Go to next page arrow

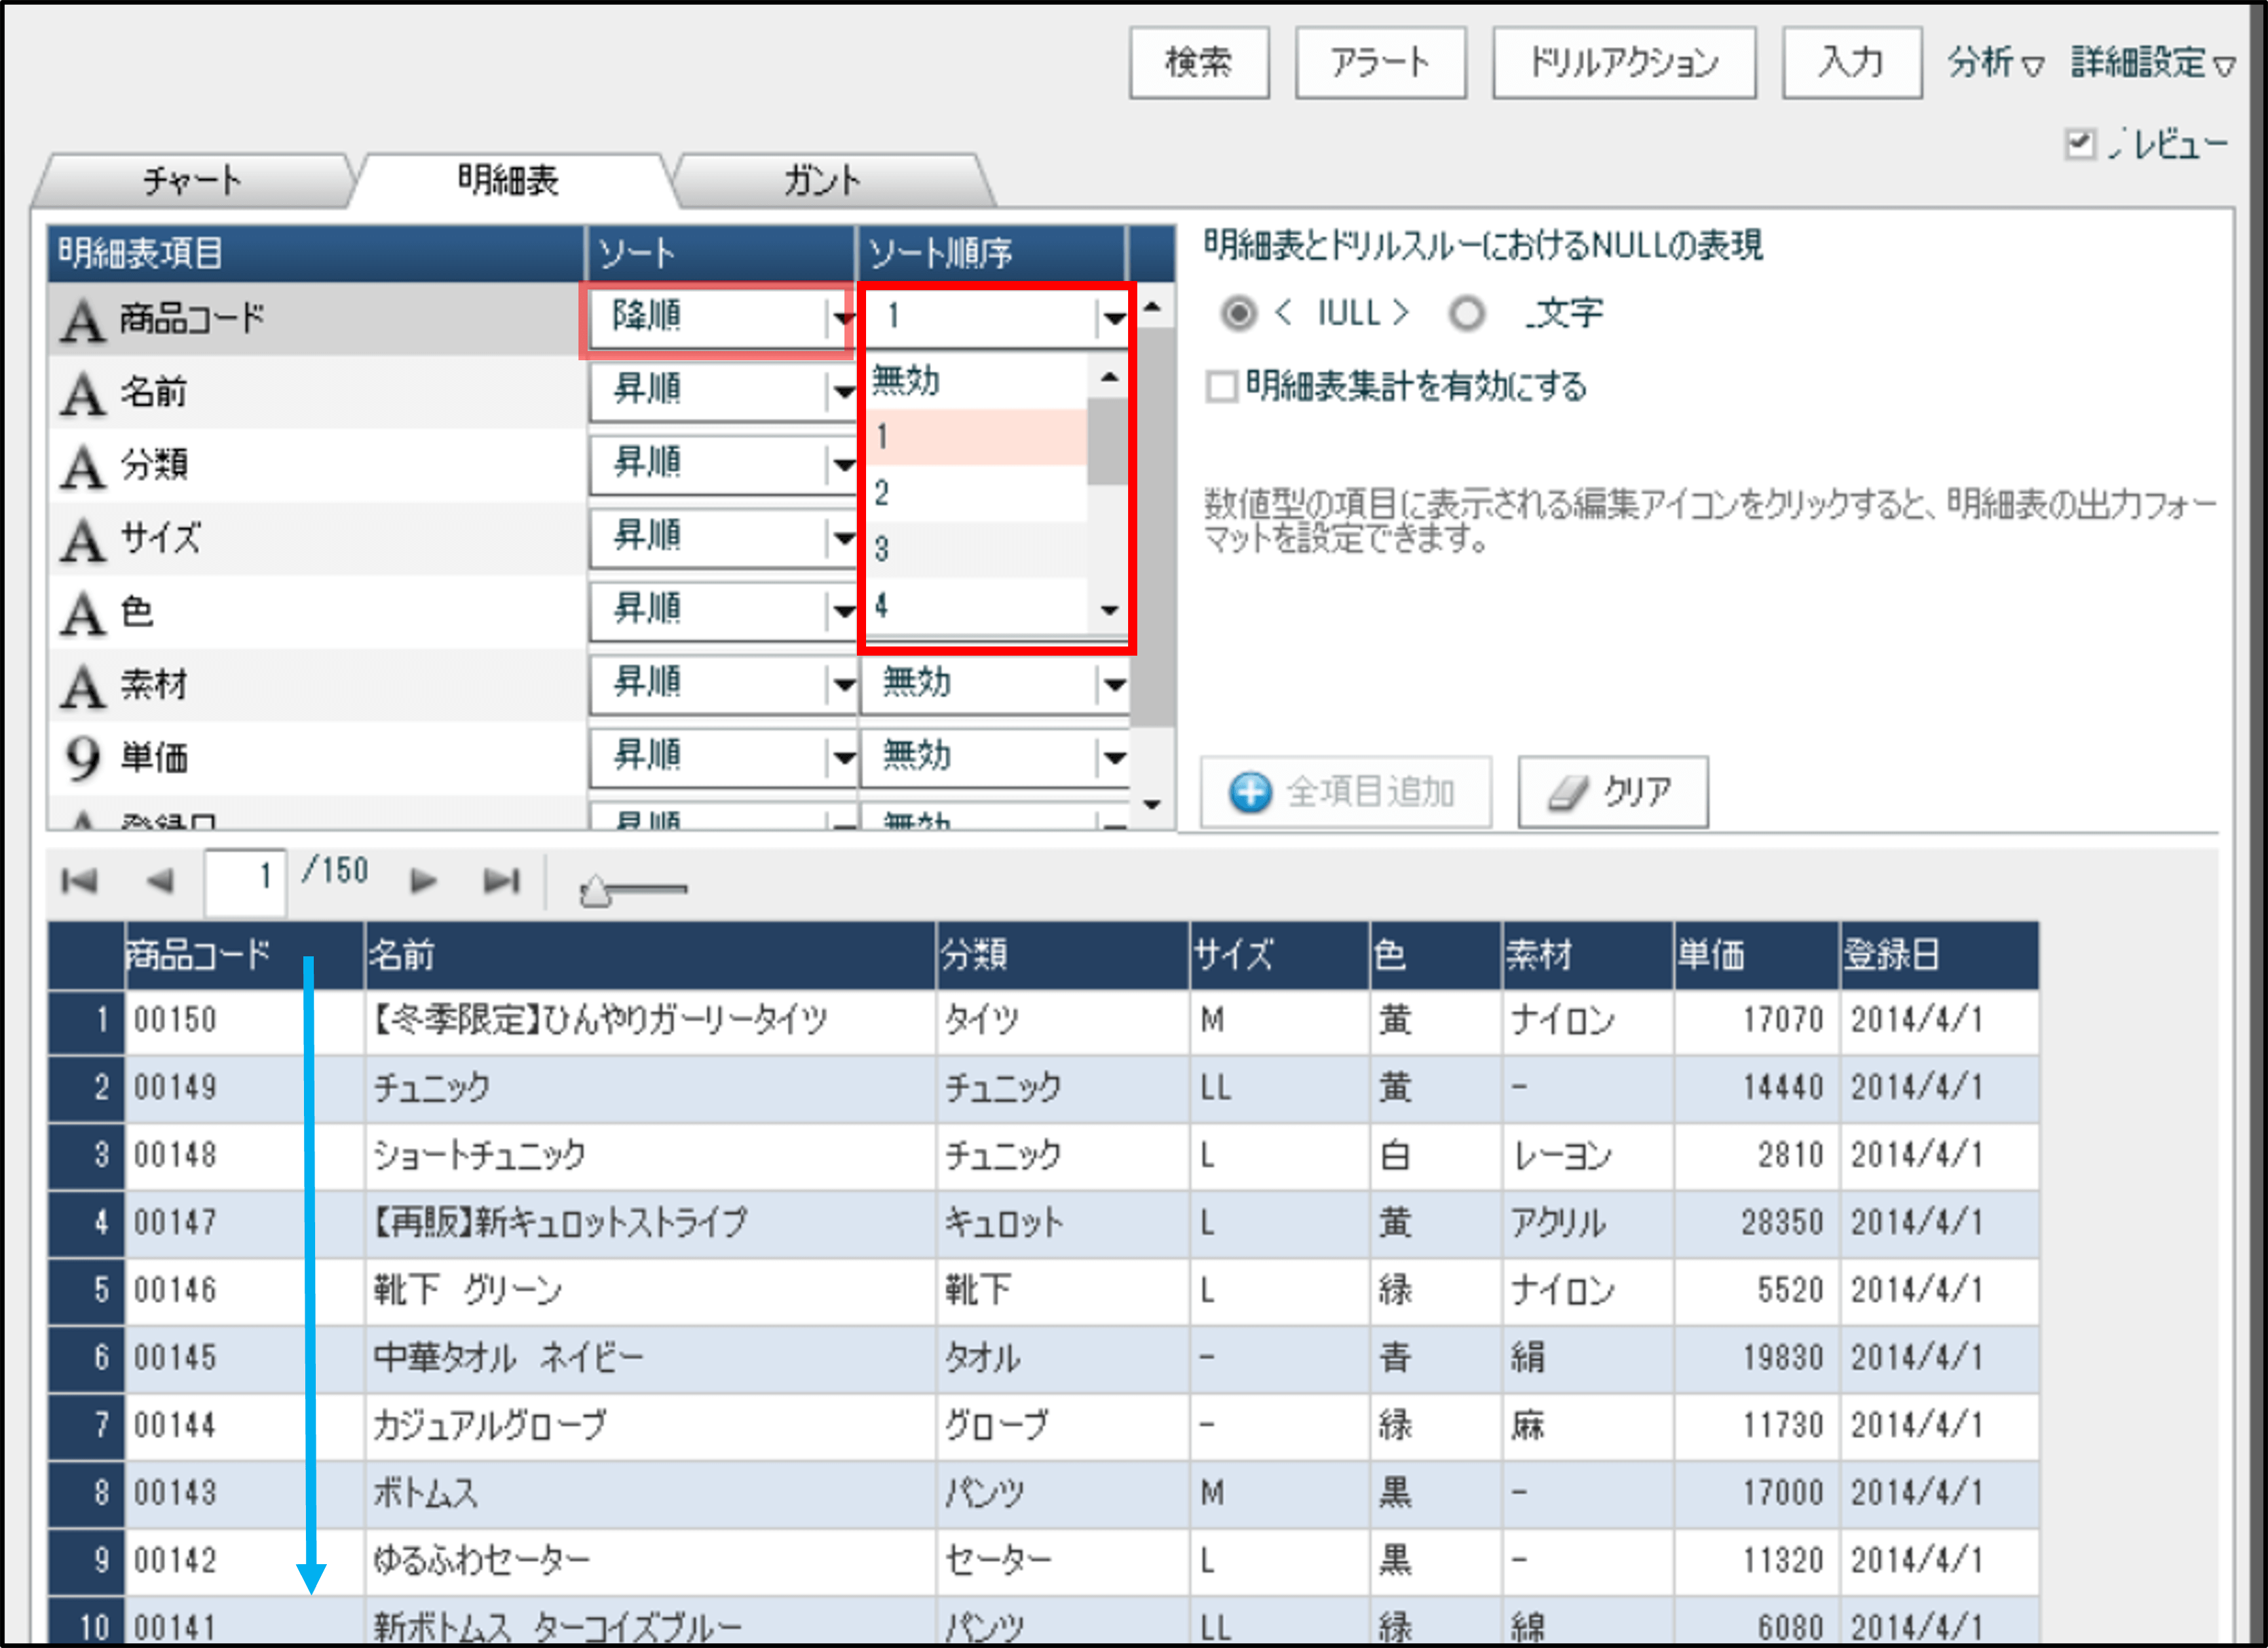(x=423, y=881)
